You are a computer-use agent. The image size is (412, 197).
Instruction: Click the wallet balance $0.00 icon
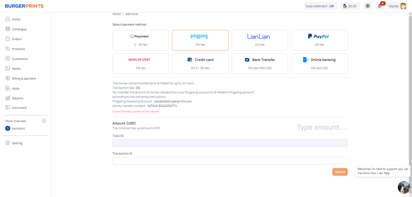[x=350, y=6]
